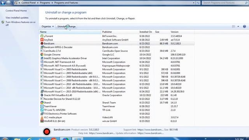Click BitTorrent Inc. publisher cell

pos(110,36)
